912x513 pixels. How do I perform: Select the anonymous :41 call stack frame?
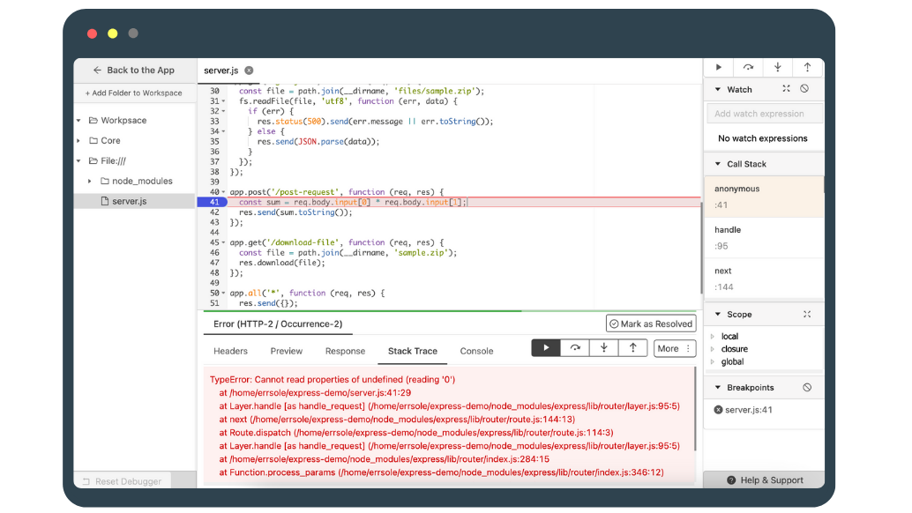tap(764, 197)
